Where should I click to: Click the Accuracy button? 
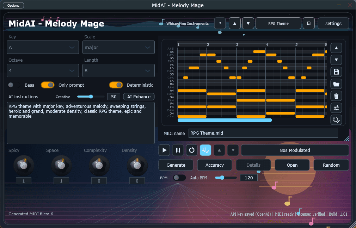click(215, 165)
